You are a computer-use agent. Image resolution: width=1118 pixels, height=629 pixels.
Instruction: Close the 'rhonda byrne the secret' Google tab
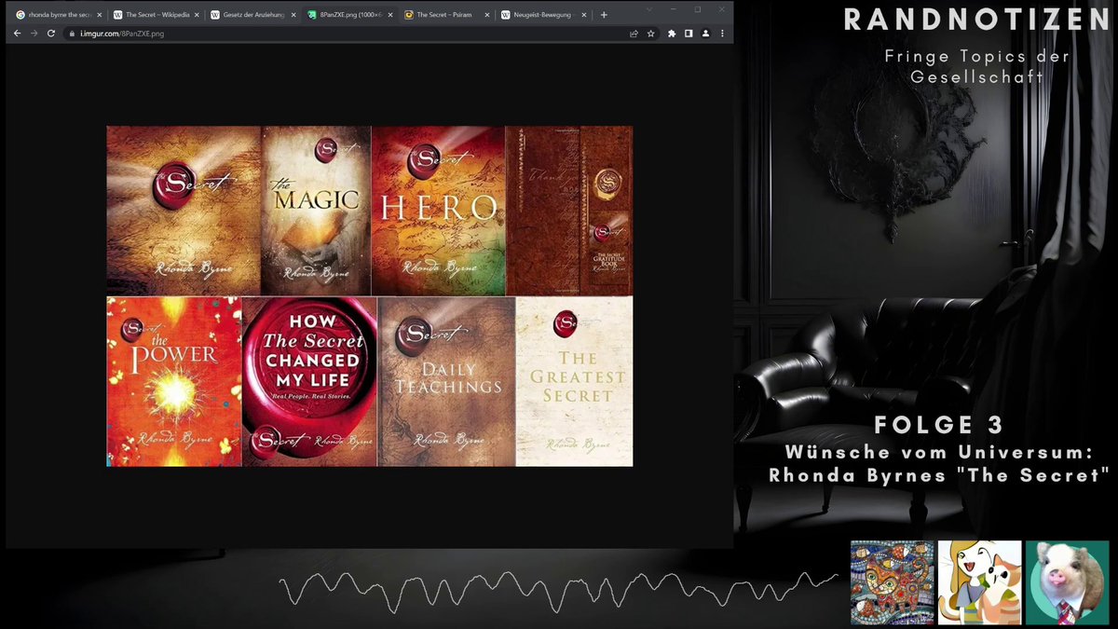click(x=99, y=15)
